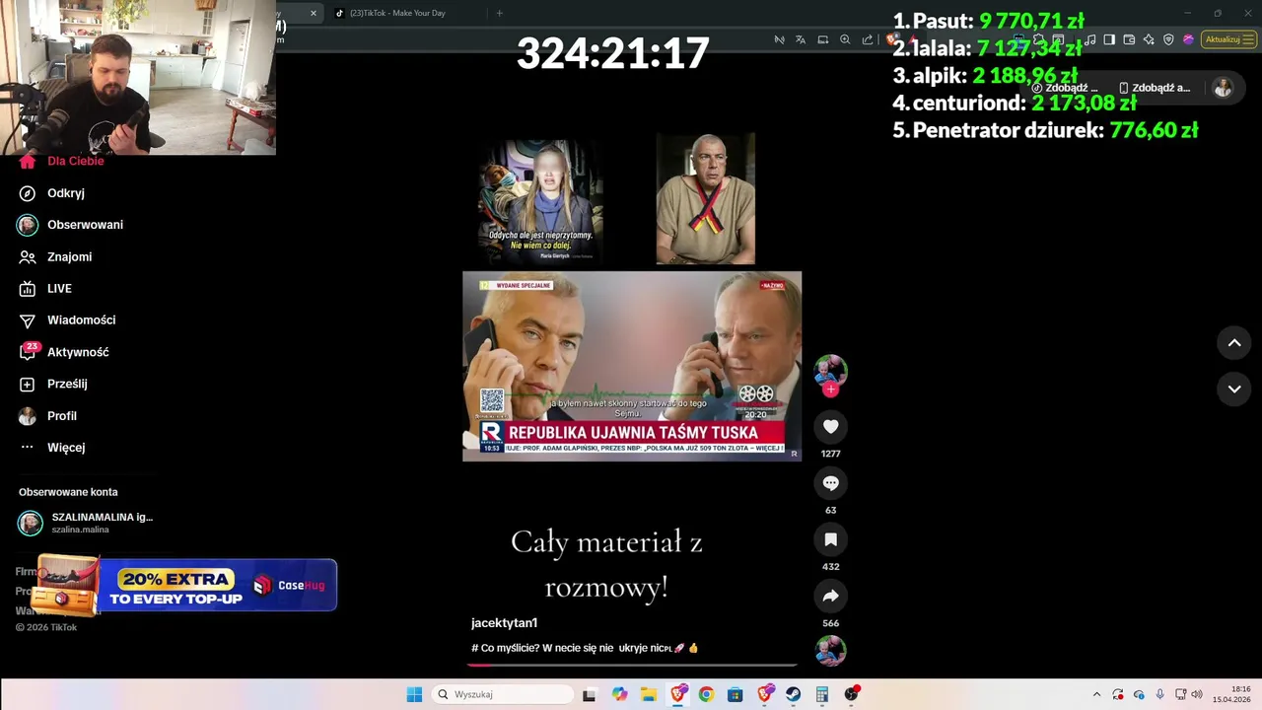Open OBS Studio from taskbar
Screen dimensions: 1262x710
(x=851, y=694)
